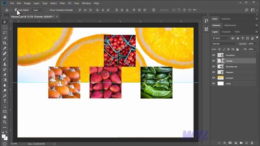Image resolution: width=260 pixels, height=146 pixels.
Task: Switch to the Adjustments tab
Action: (x=230, y=25)
